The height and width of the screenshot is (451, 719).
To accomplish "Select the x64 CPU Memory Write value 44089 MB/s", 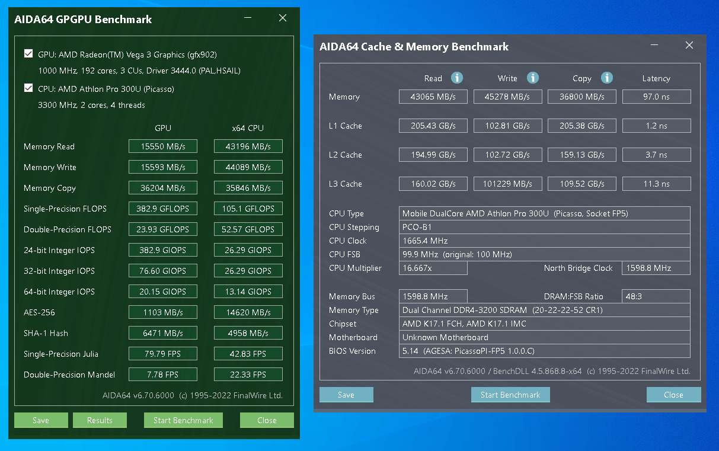I will [248, 167].
